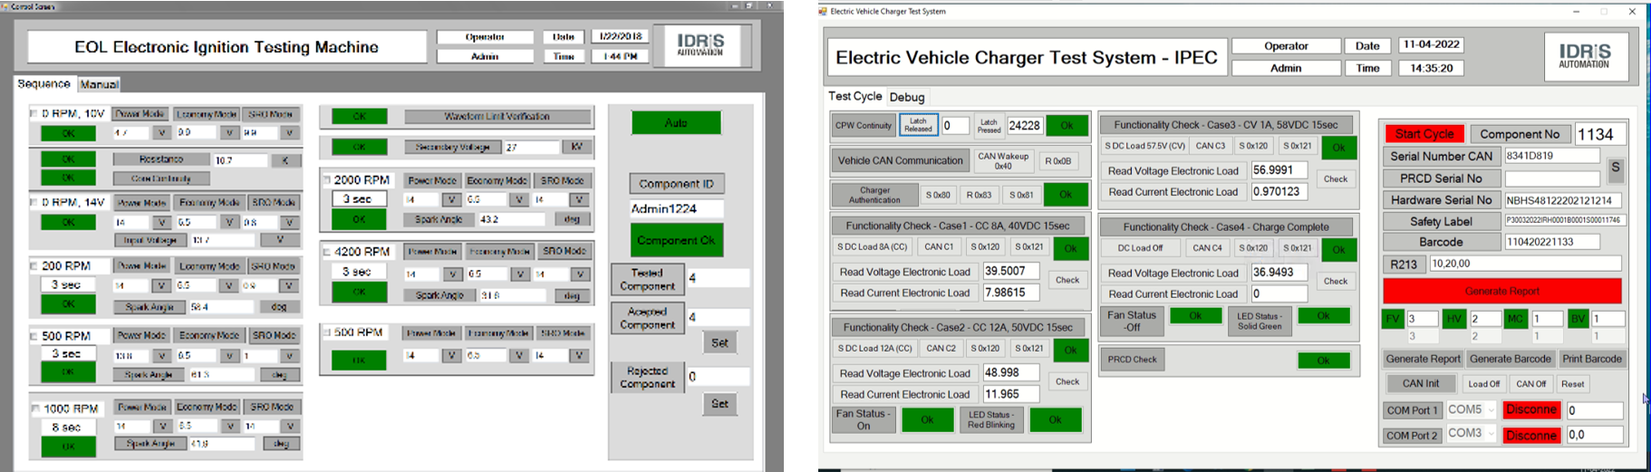Click the Resistance button

(x=161, y=159)
